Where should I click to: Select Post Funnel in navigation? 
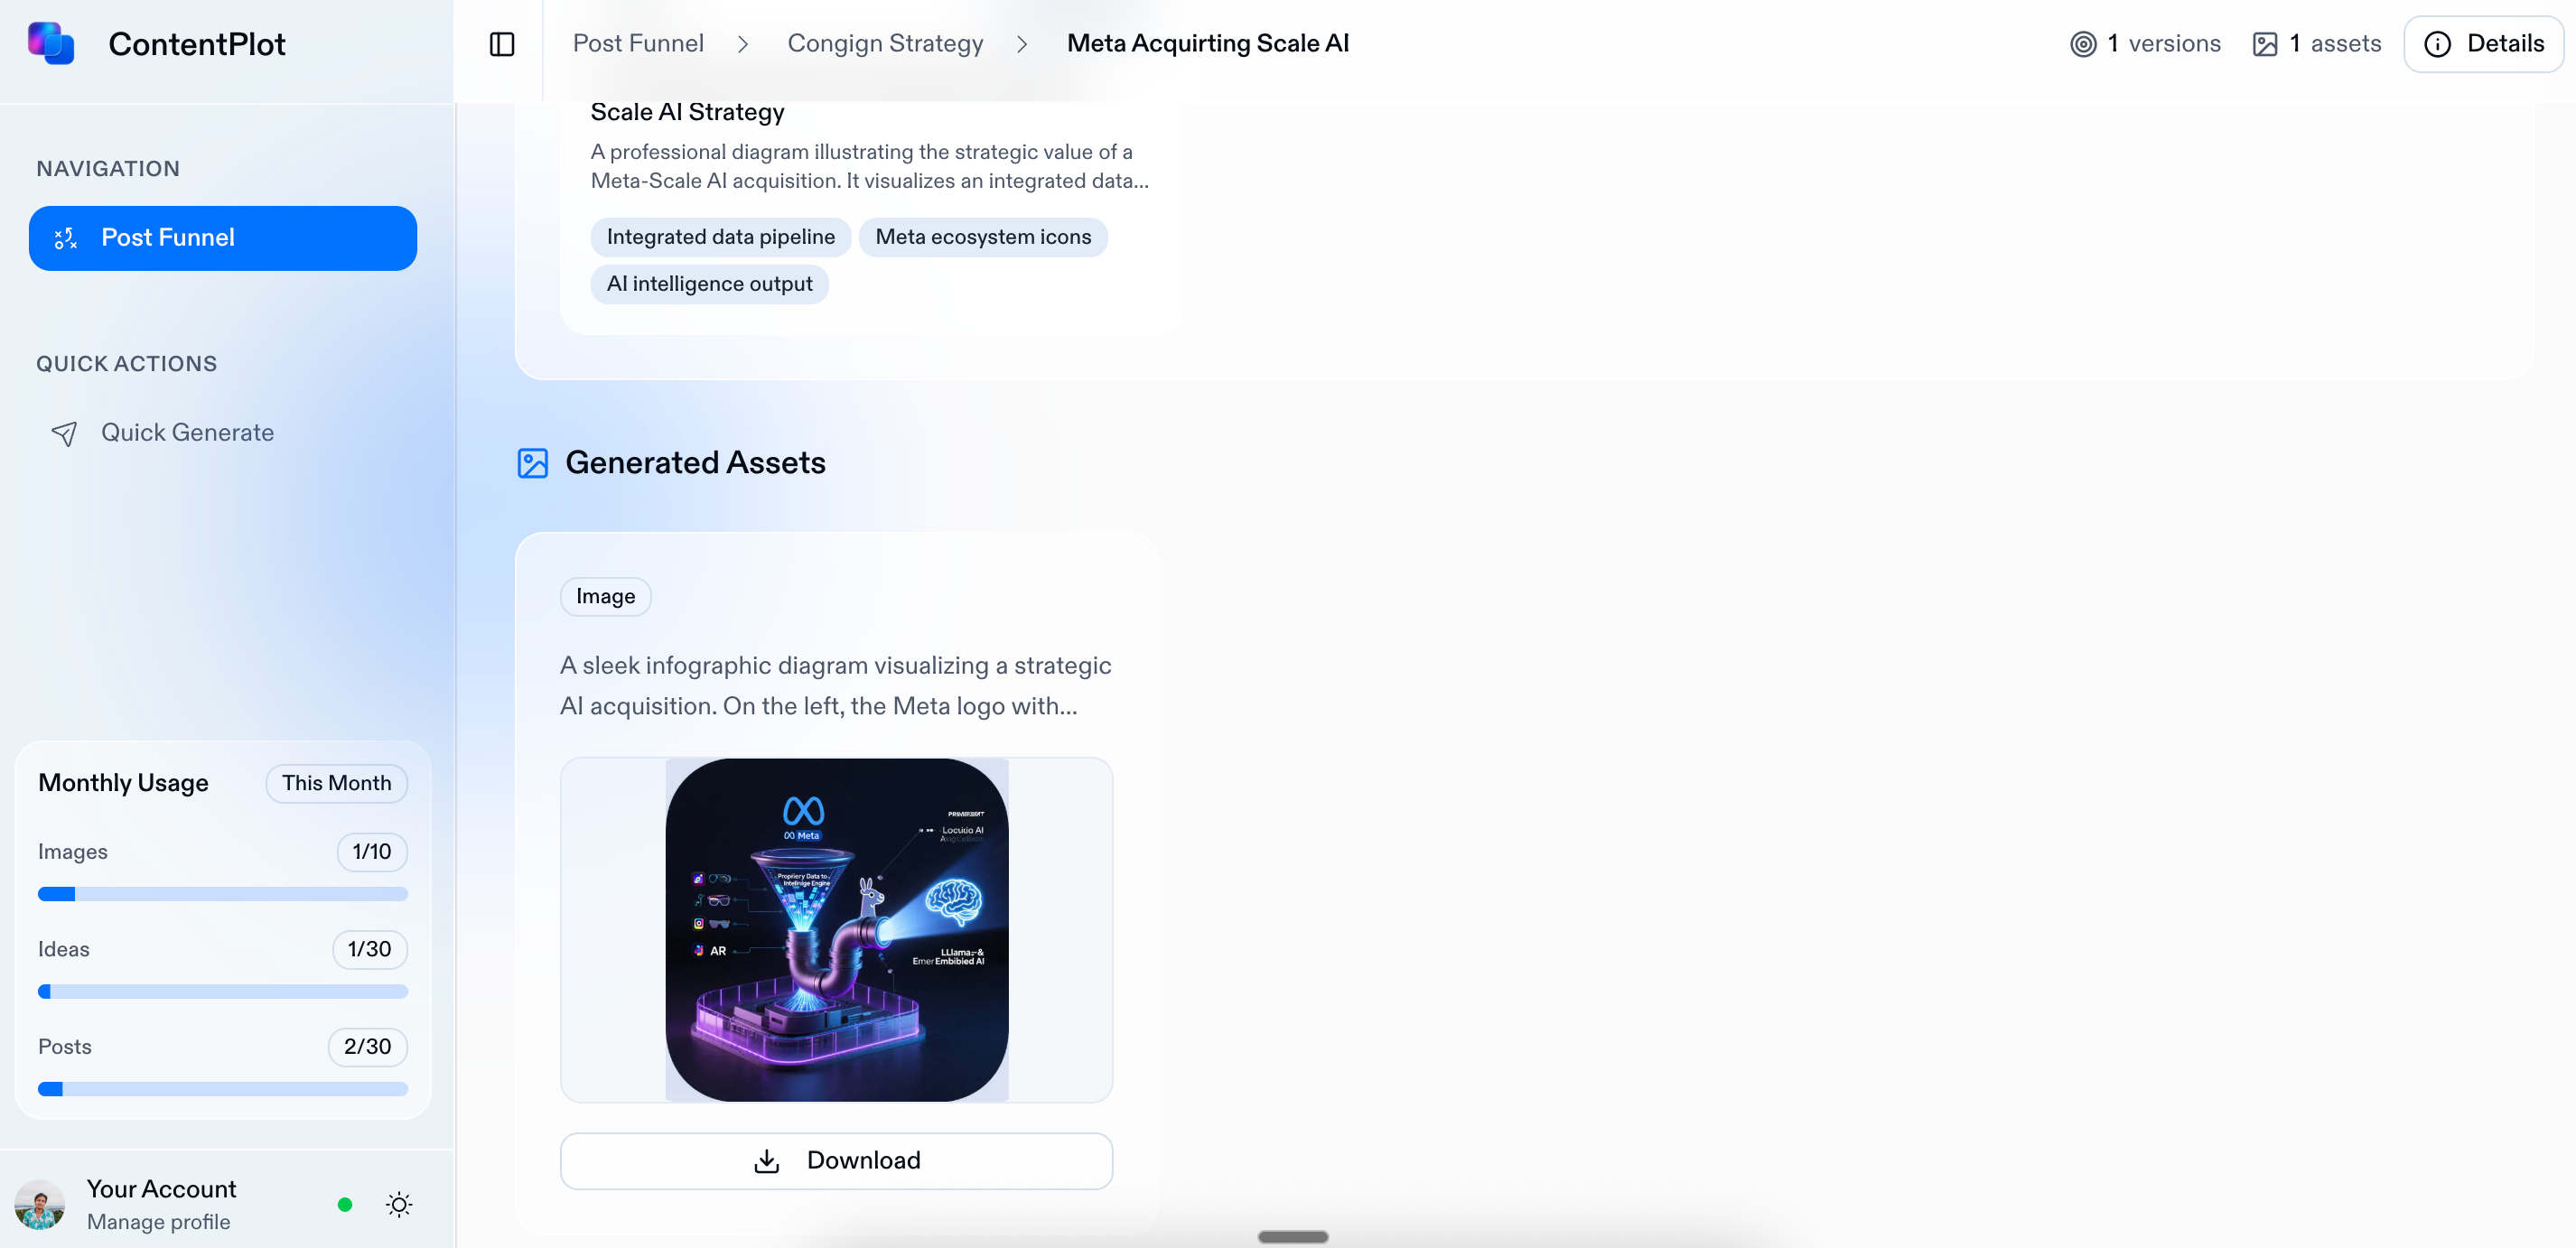pyautogui.click(x=223, y=238)
